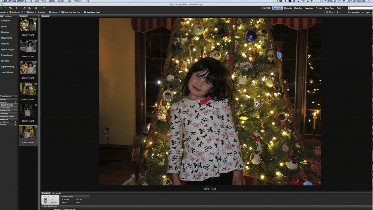Select thumbnail DSCN2744.JPG

[28, 110]
